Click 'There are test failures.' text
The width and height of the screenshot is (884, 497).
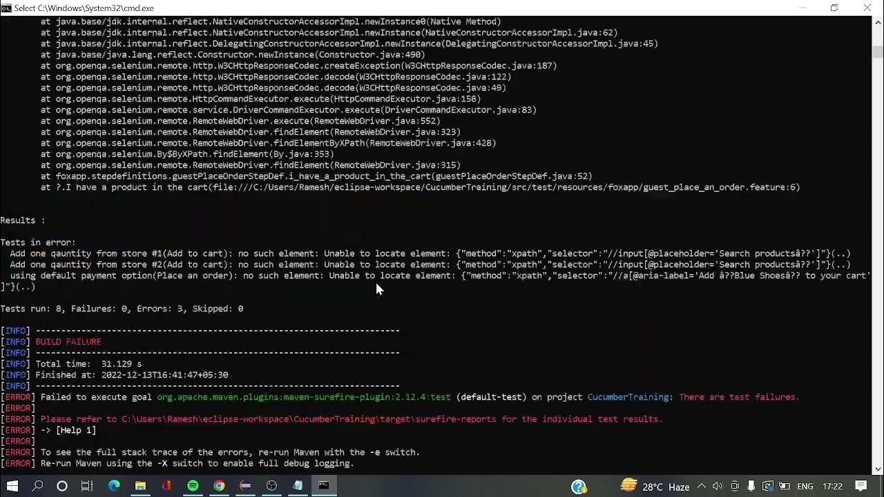point(739,397)
